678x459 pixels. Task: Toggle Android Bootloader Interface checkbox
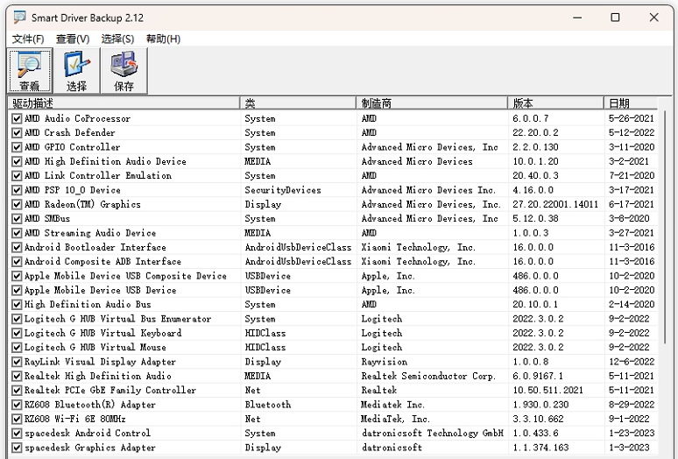[x=17, y=247]
